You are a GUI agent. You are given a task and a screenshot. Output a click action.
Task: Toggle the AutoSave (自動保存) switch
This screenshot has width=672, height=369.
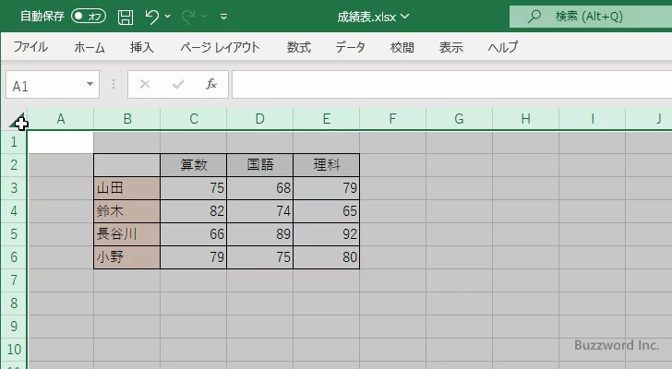[x=88, y=17]
